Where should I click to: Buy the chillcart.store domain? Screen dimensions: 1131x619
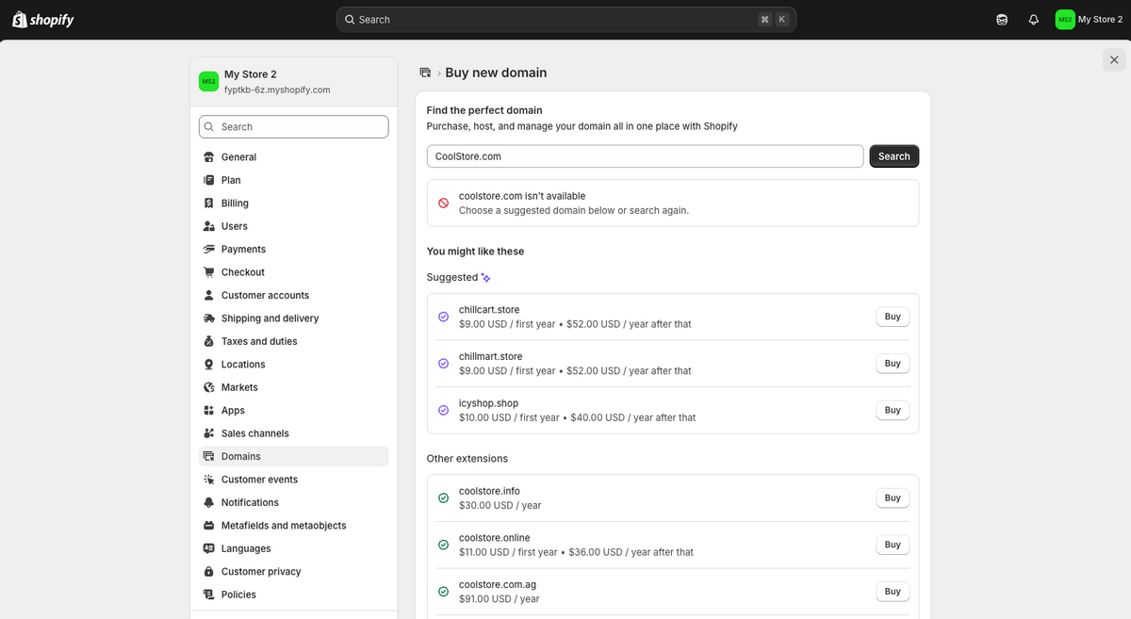893,317
